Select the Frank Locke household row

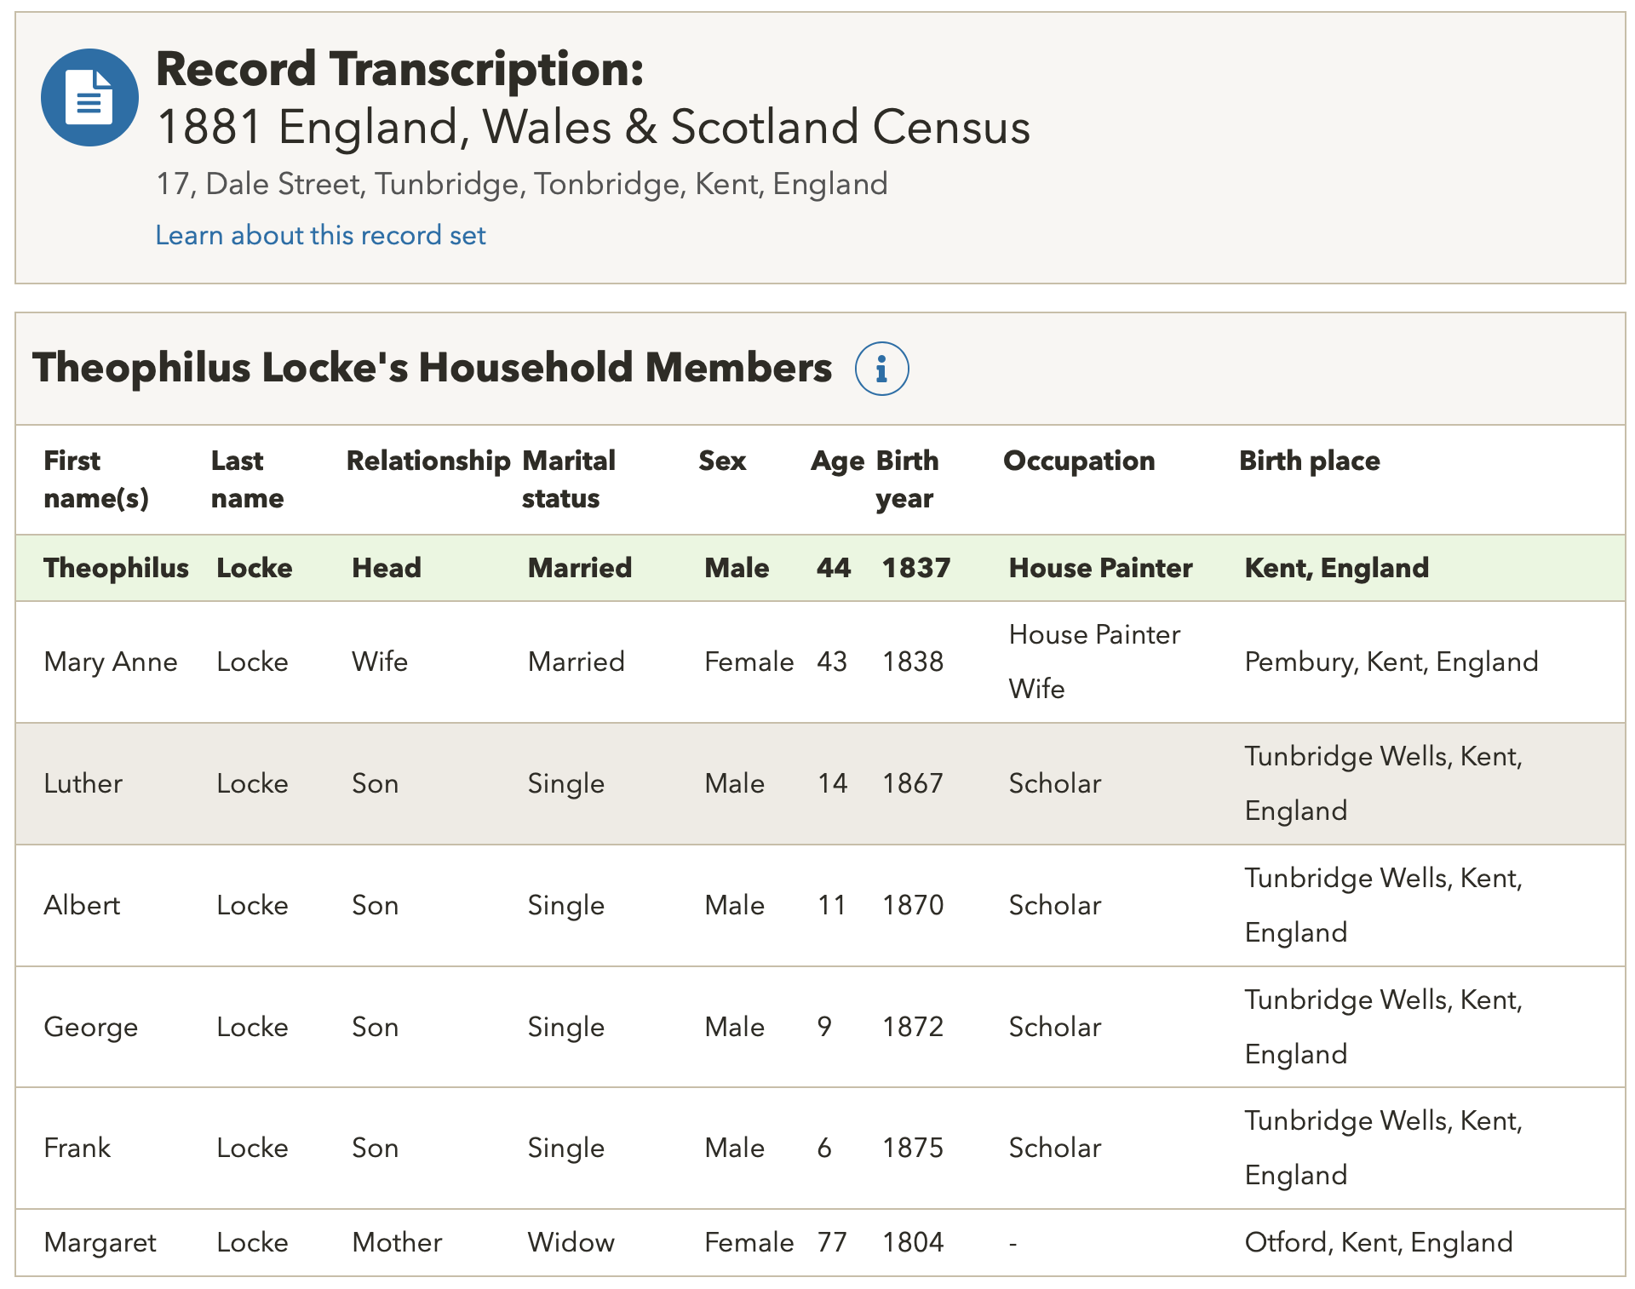coord(817,1148)
